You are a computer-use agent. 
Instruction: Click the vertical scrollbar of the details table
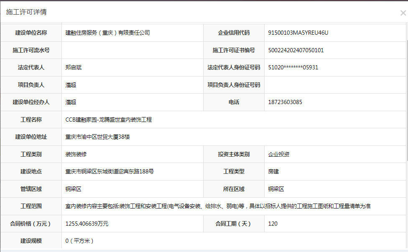pyautogui.click(x=406, y=100)
